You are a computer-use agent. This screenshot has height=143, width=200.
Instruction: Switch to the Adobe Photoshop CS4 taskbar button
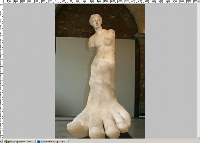[x=53, y=141]
